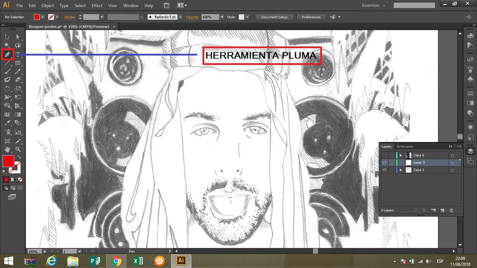Select the Line Segment tool
Viewport: 477px width, 268px height.
[x=7, y=63]
